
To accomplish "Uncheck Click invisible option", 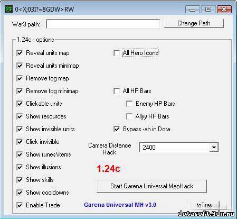I will pos(20,142).
